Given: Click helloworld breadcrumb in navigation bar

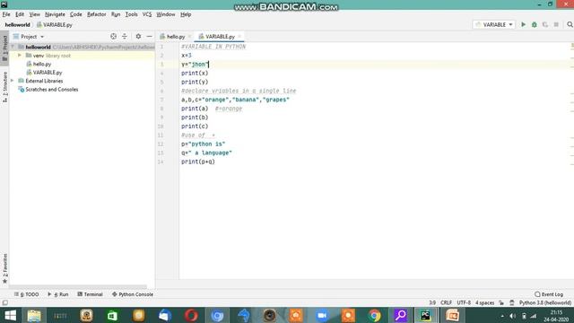Looking at the screenshot, I should pos(18,24).
